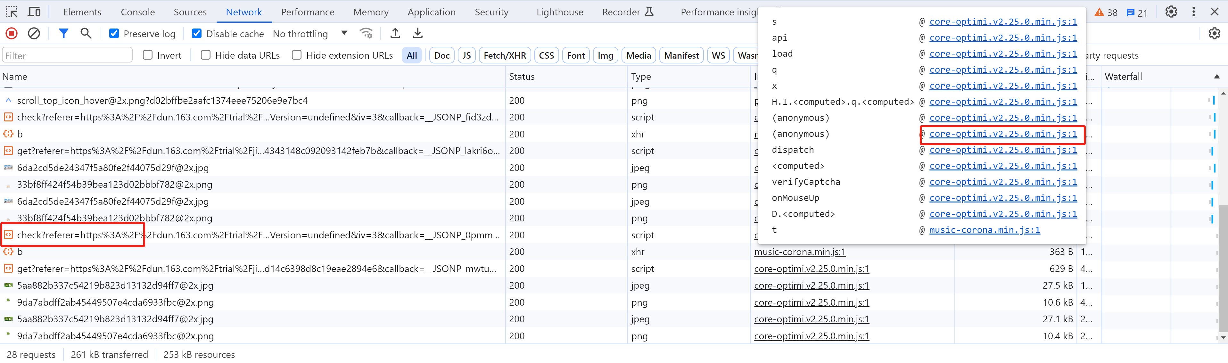The width and height of the screenshot is (1228, 363).
Task: Select the All request type filter
Action: [412, 56]
